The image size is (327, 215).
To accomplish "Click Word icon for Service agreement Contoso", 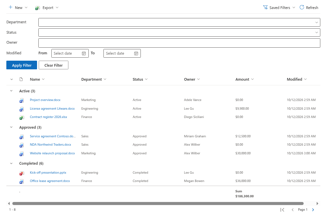I will tap(21, 137).
